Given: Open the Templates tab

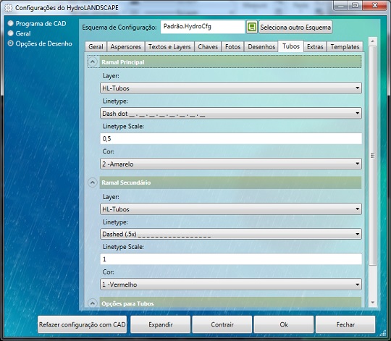Looking at the screenshot, I should 345,46.
